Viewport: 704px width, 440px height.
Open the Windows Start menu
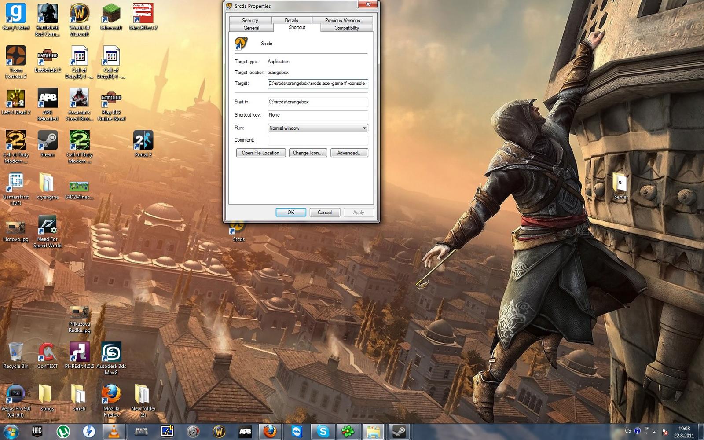click(x=11, y=432)
